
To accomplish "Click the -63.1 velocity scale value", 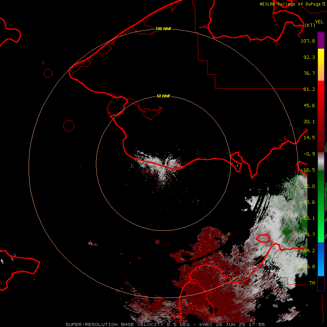I will coord(308,218).
